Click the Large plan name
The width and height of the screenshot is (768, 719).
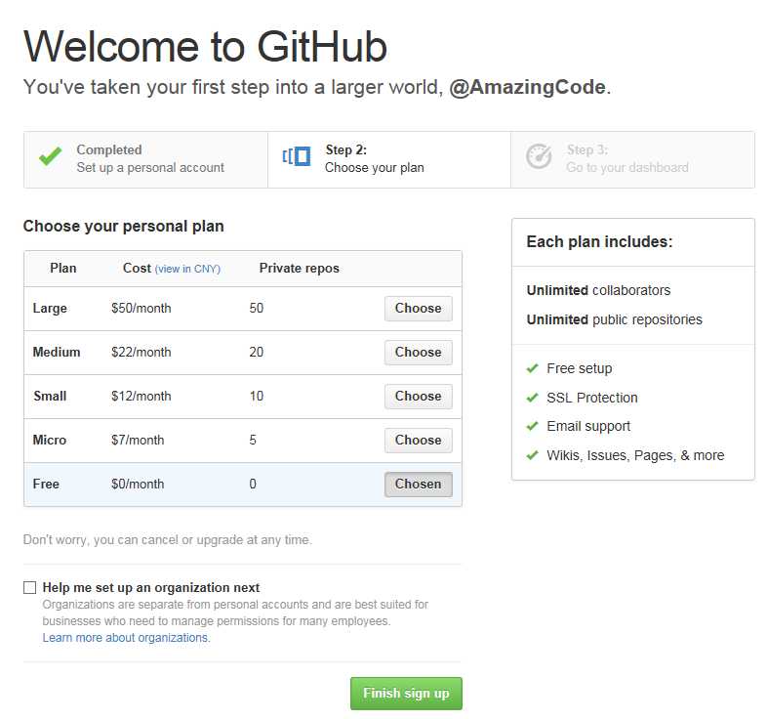click(50, 309)
